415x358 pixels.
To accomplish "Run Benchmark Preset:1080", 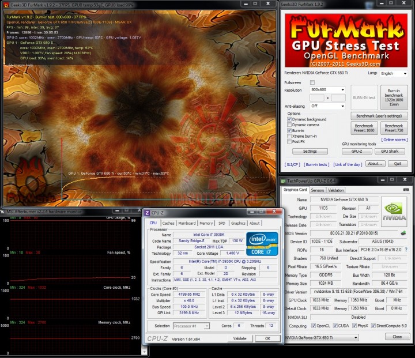I will click(364, 128).
